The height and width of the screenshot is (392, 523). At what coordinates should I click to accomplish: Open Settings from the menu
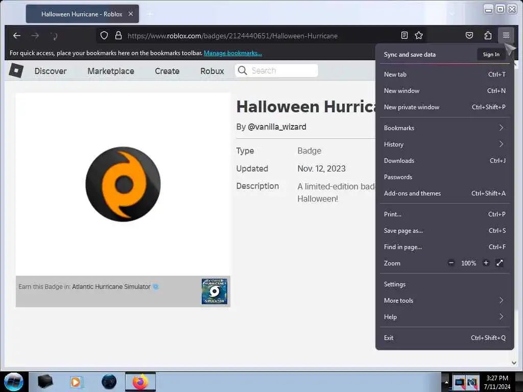(445, 284)
